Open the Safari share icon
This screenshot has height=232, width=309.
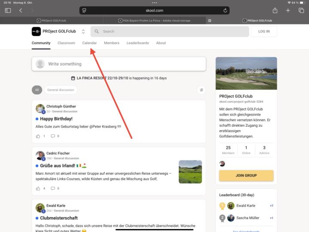click(275, 10)
